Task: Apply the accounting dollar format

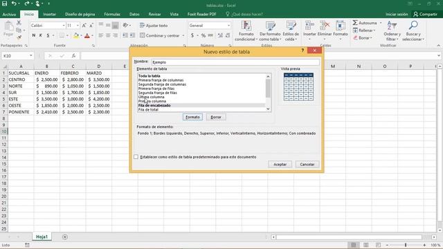Action: (x=192, y=35)
